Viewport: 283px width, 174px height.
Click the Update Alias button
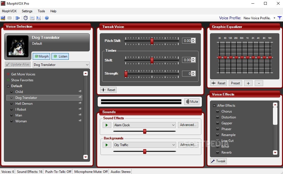click(18, 64)
